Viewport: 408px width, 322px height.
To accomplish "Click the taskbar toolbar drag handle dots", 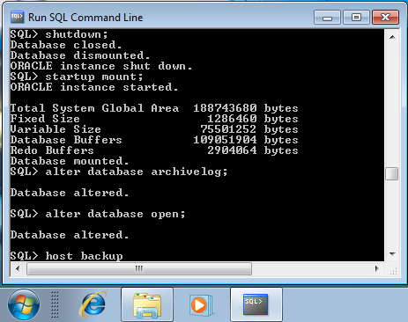I will pos(55,304).
